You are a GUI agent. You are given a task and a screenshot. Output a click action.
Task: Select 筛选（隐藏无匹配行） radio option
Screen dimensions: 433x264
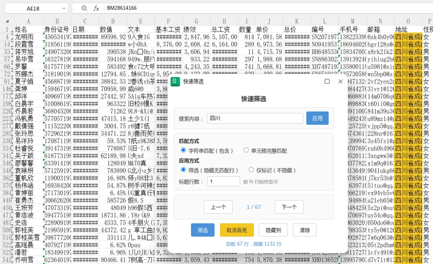click(183, 170)
